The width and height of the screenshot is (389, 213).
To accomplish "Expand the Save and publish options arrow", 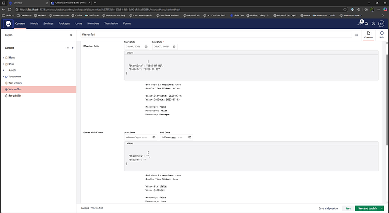I will point(382,208).
